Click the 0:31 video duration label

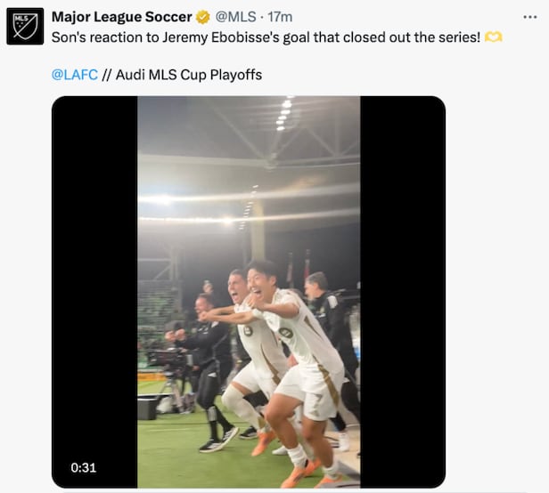tap(84, 467)
